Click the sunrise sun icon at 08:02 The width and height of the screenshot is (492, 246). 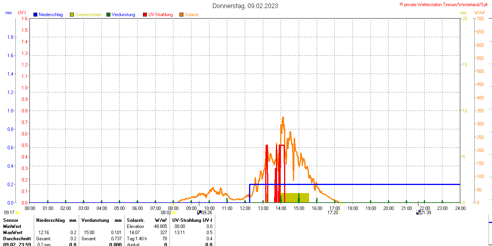coord(174,213)
